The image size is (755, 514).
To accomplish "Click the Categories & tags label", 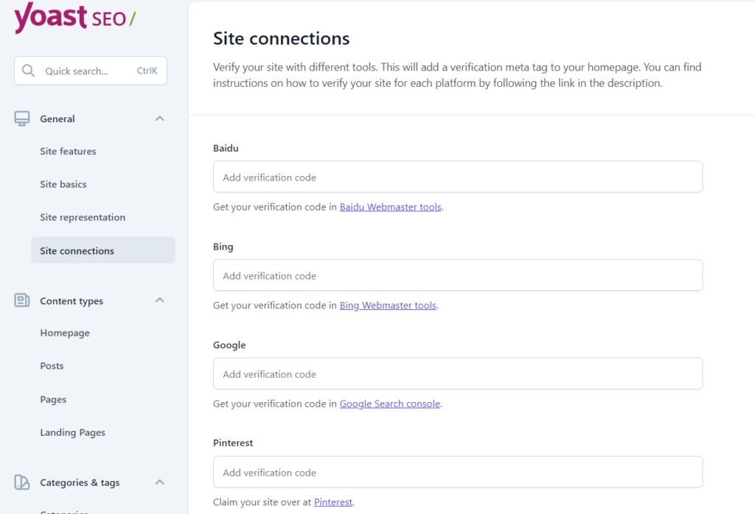I will (x=80, y=482).
